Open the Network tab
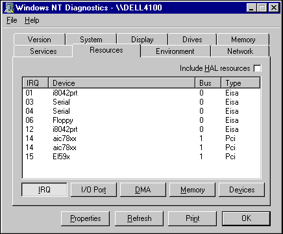 240,51
